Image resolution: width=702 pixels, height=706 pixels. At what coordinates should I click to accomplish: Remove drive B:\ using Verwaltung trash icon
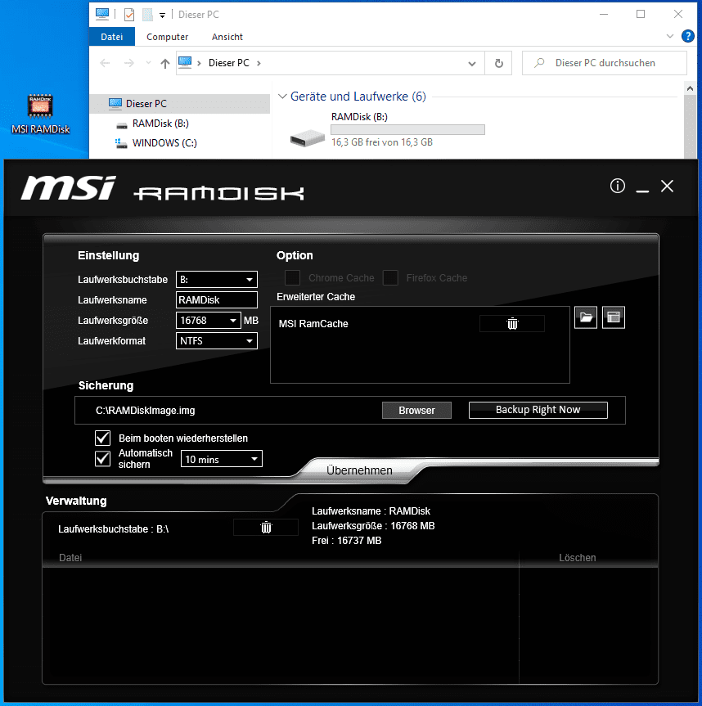tap(266, 527)
